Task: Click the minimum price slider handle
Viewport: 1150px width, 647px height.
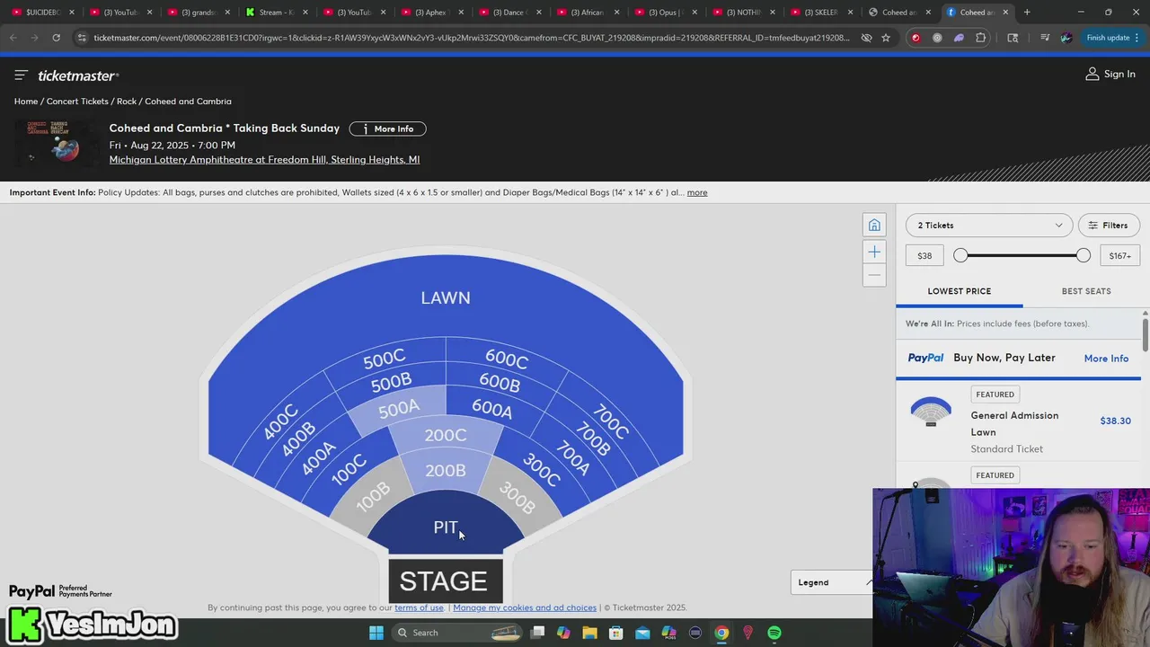Action: (960, 256)
